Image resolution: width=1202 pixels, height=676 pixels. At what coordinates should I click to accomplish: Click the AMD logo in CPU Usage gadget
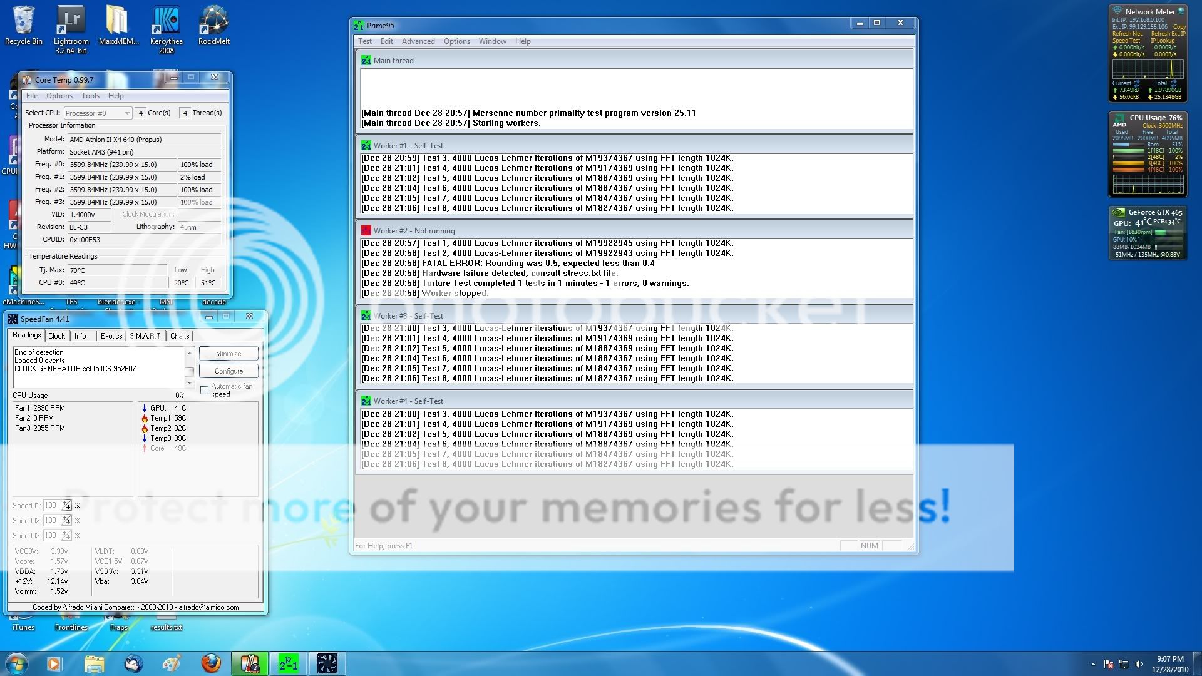tap(1119, 120)
